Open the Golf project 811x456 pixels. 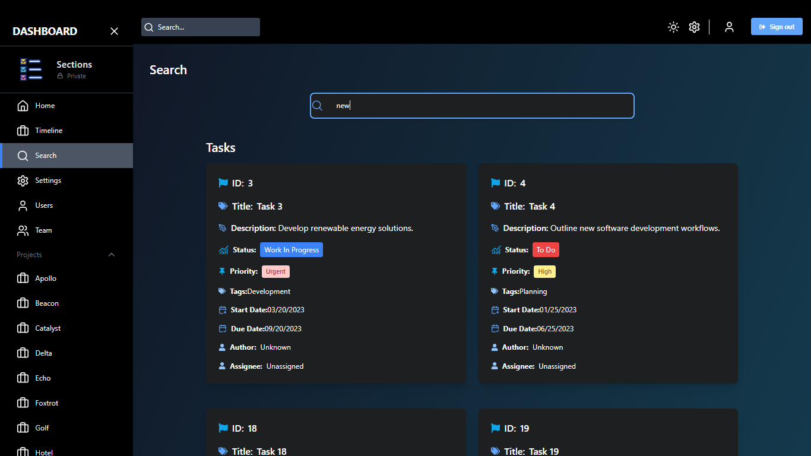(x=66, y=428)
